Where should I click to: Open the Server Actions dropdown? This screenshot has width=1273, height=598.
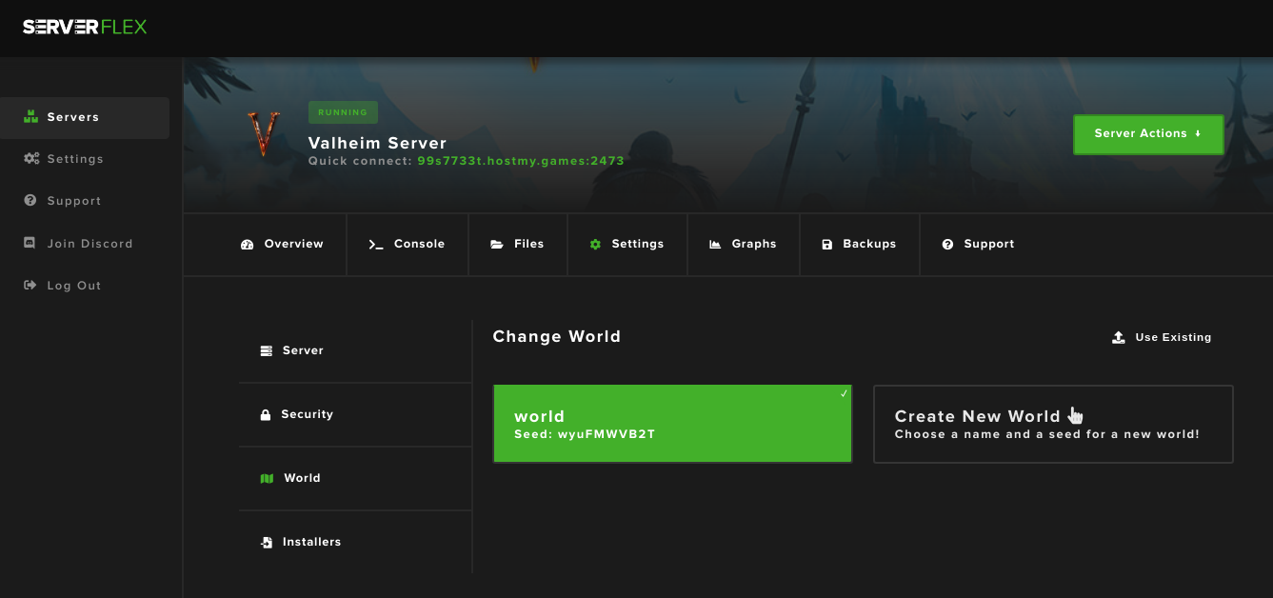(1148, 134)
